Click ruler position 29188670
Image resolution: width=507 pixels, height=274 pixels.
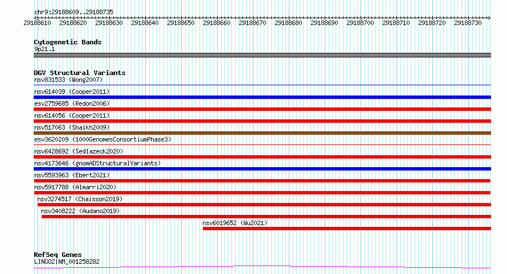(252, 23)
